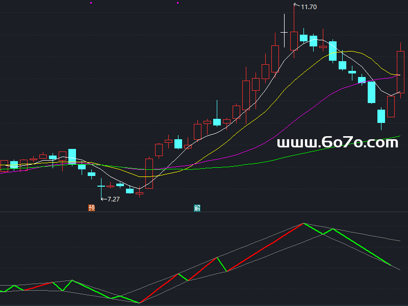Open the www.6o7o.com watermark link

337,143
